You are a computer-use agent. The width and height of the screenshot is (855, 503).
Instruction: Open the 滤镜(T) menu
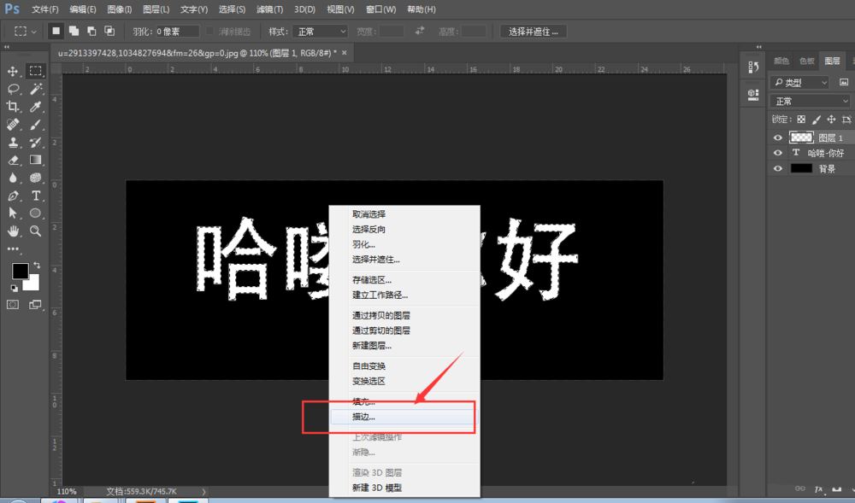tap(270, 9)
